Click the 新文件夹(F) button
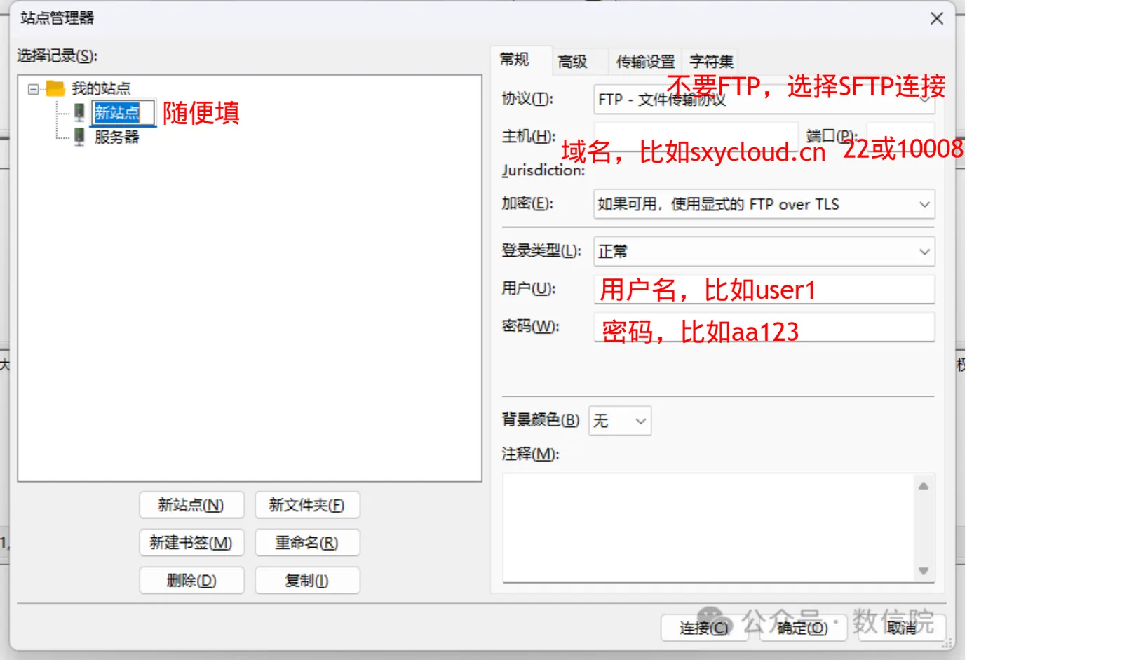This screenshot has width=1122, height=660. click(x=307, y=505)
